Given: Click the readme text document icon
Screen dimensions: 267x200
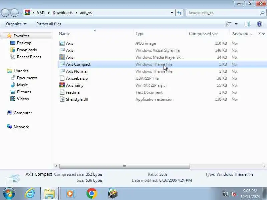Looking at the screenshot, I should pos(62,92).
